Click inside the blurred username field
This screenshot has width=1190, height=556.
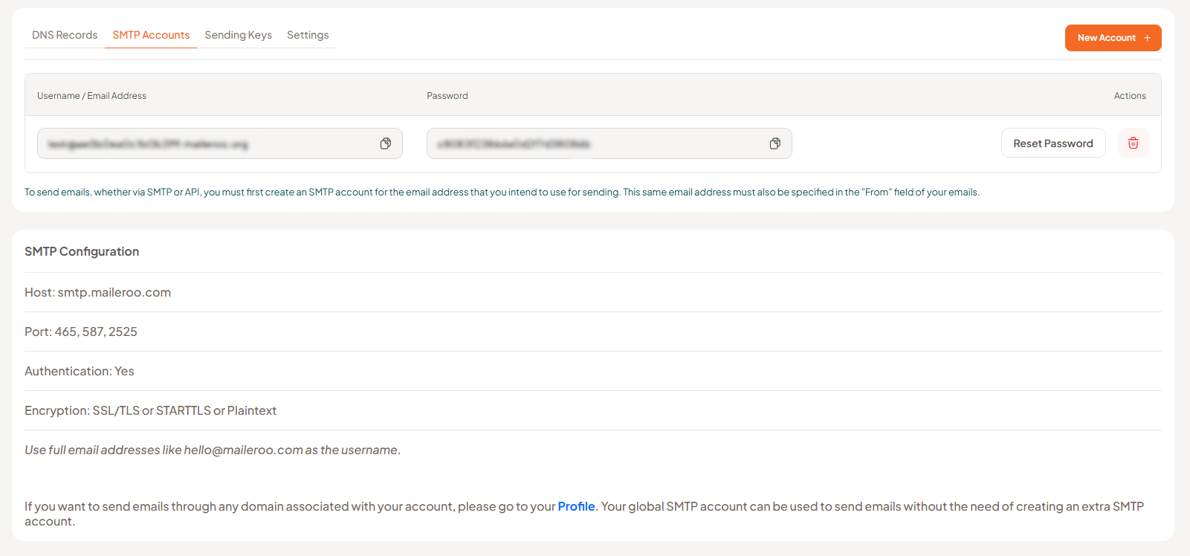pos(201,143)
